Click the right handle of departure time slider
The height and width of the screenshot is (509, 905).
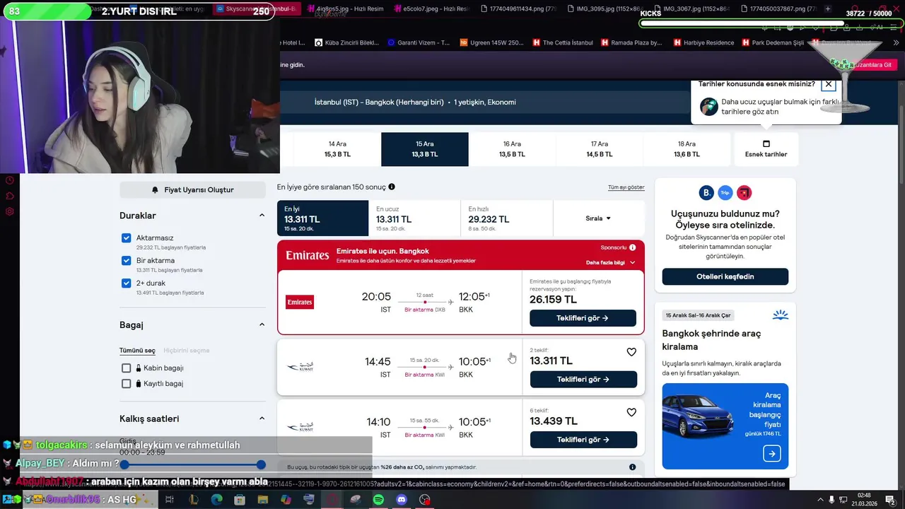261,464
